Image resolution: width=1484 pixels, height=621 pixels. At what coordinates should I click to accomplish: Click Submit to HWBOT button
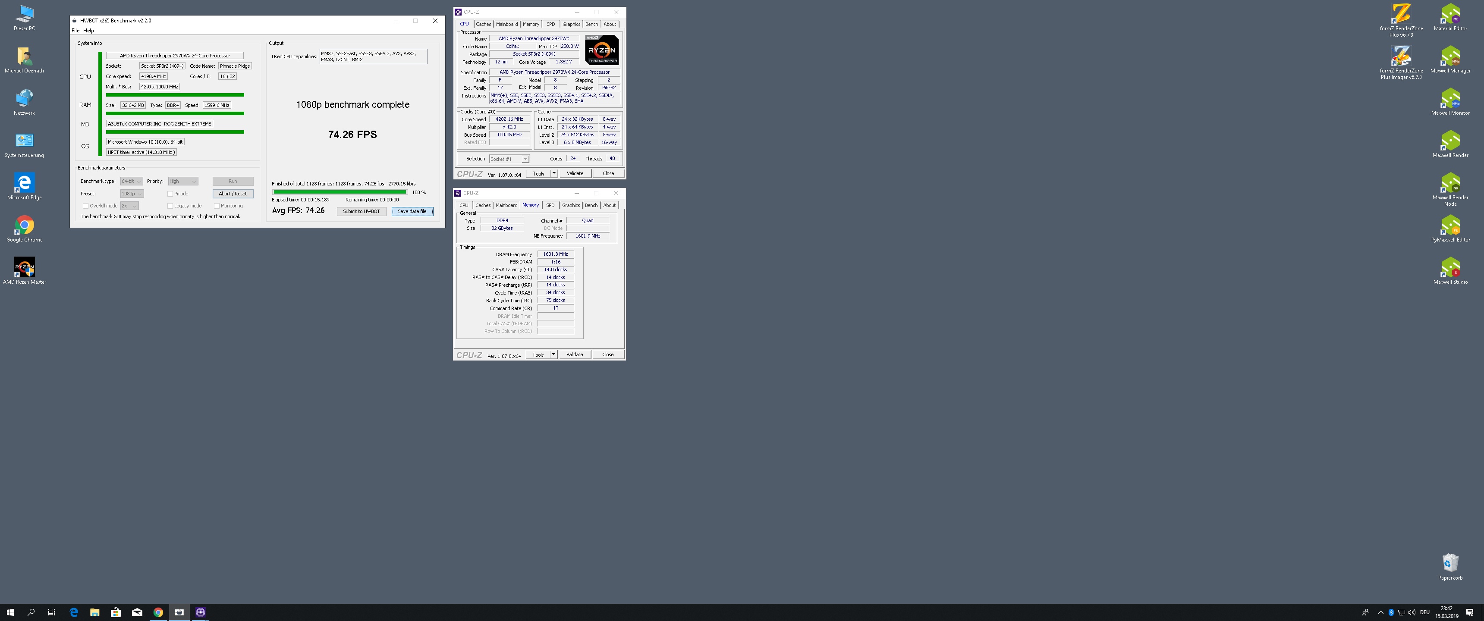click(x=361, y=211)
